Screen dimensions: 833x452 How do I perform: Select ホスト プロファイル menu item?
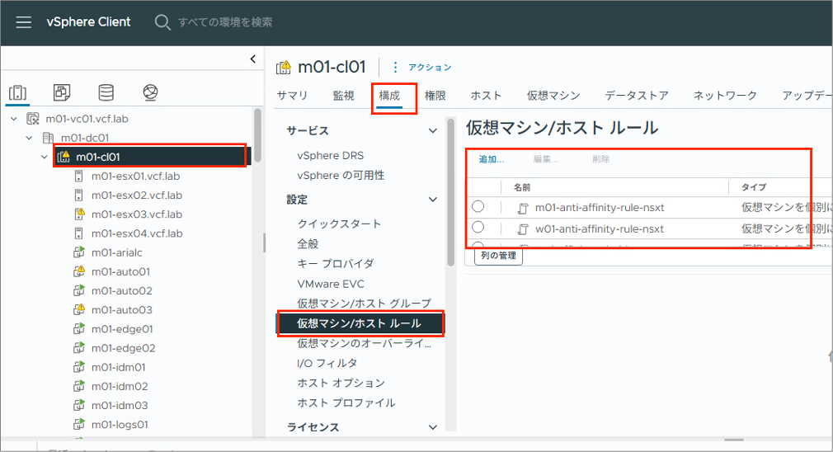click(346, 403)
